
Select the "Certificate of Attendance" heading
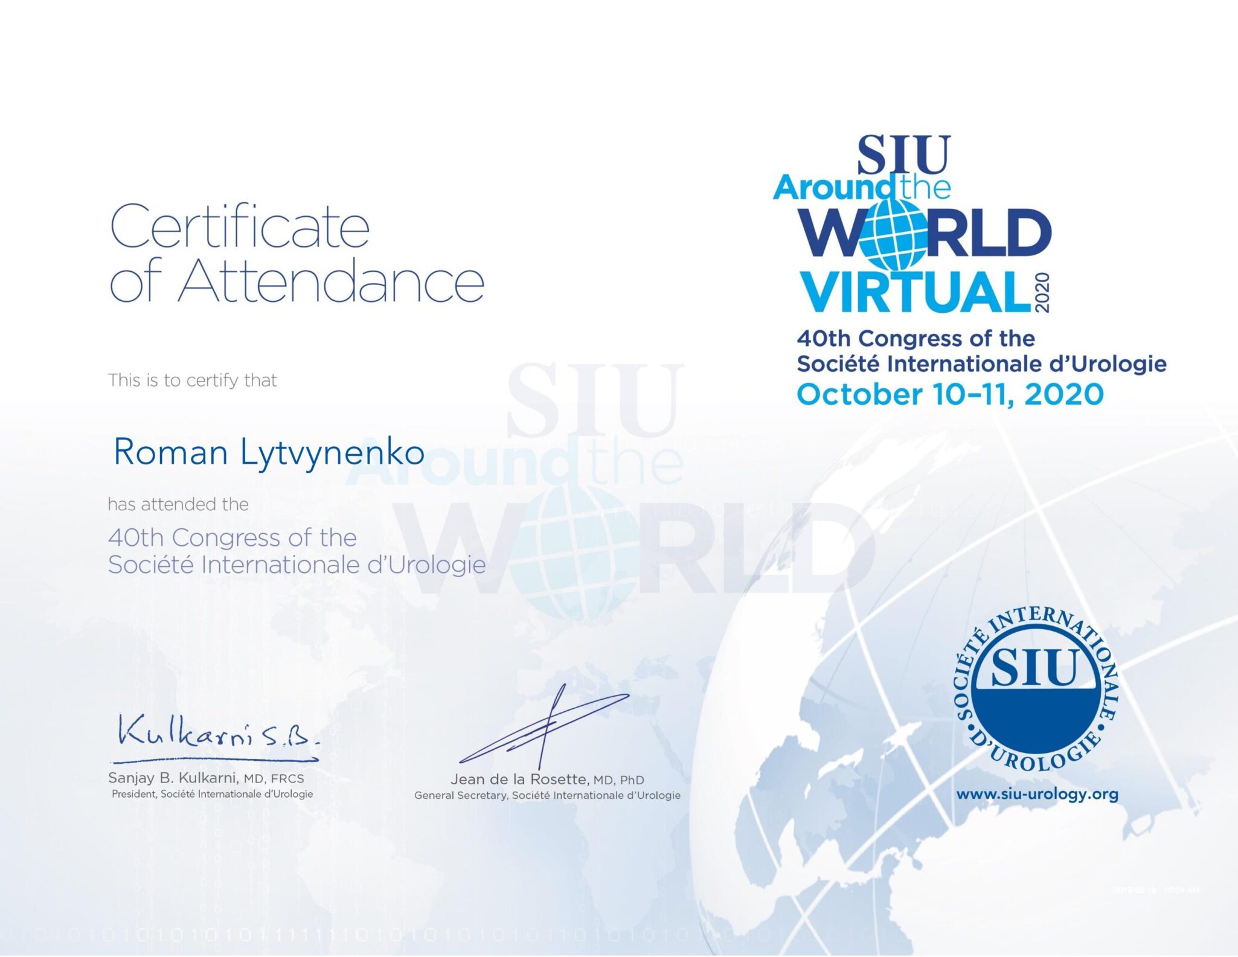pos(297,254)
